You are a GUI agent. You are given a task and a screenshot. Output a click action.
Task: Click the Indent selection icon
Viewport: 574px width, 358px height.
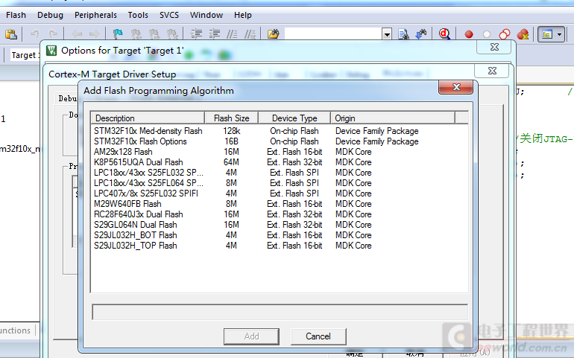[x=196, y=34]
